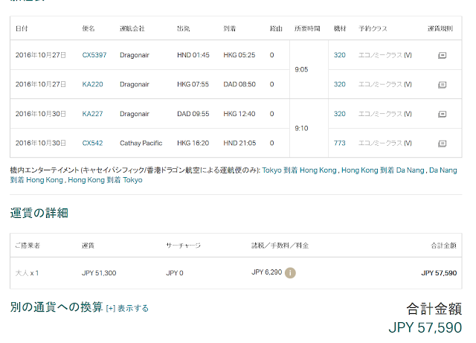Click Cathay Pacific operator cell

pos(141,143)
